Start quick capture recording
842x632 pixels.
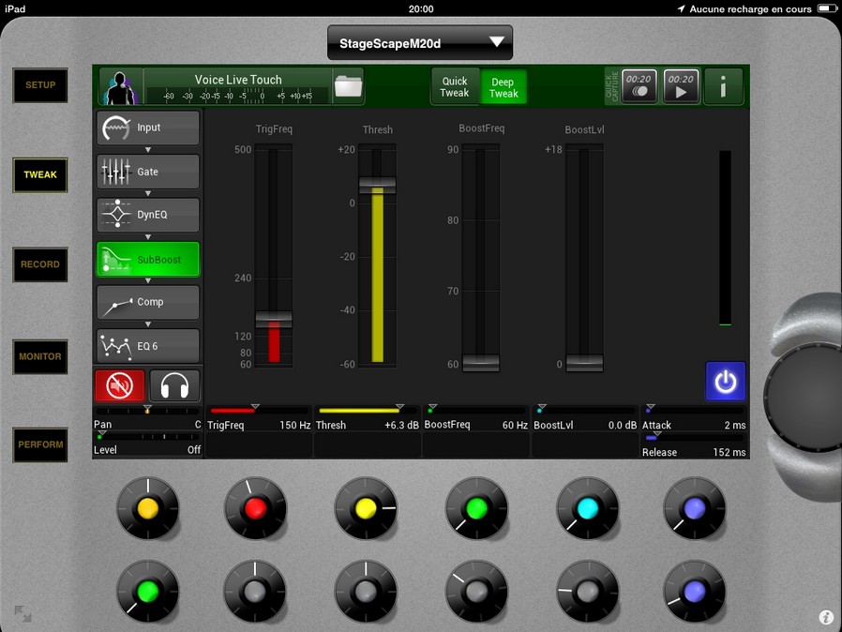click(x=639, y=86)
